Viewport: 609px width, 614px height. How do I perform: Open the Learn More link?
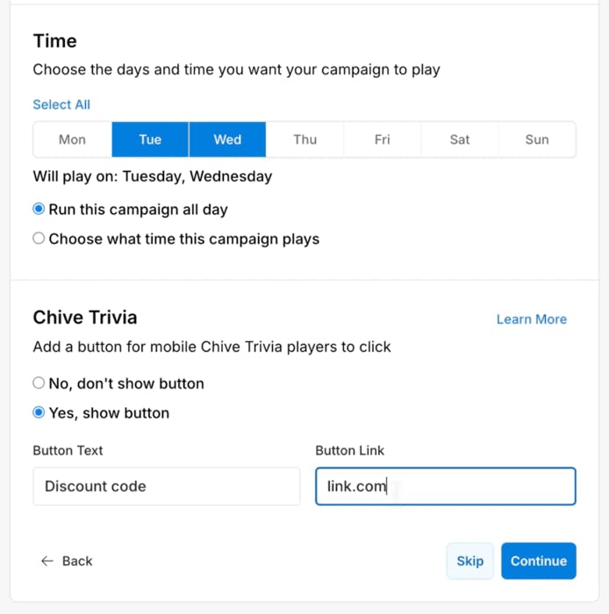(x=531, y=319)
